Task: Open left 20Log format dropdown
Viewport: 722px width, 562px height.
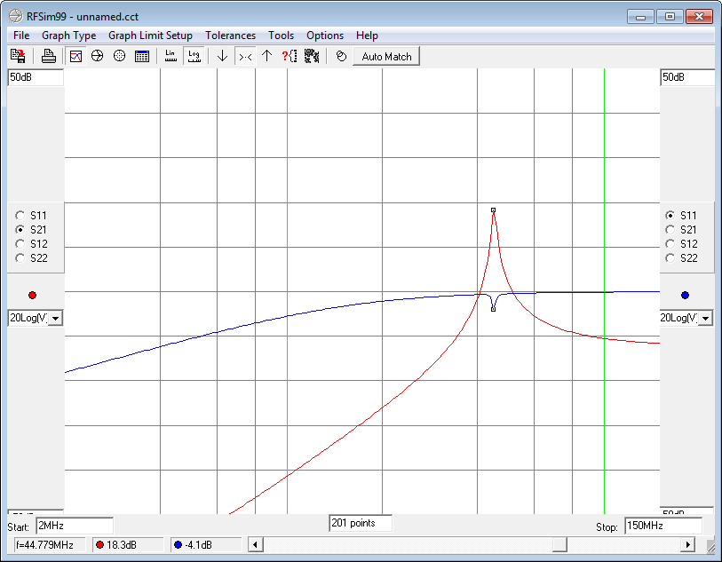Action: pyautogui.click(x=55, y=318)
